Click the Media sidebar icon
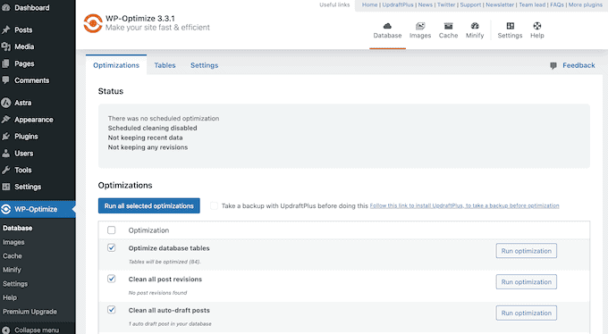The width and height of the screenshot is (608, 334). (6, 46)
